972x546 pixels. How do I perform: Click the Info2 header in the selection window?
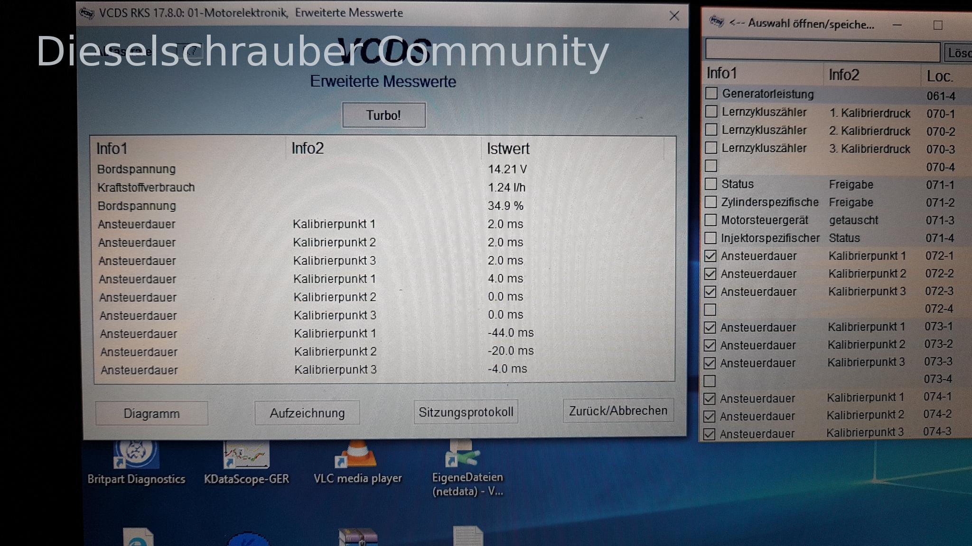coord(843,74)
